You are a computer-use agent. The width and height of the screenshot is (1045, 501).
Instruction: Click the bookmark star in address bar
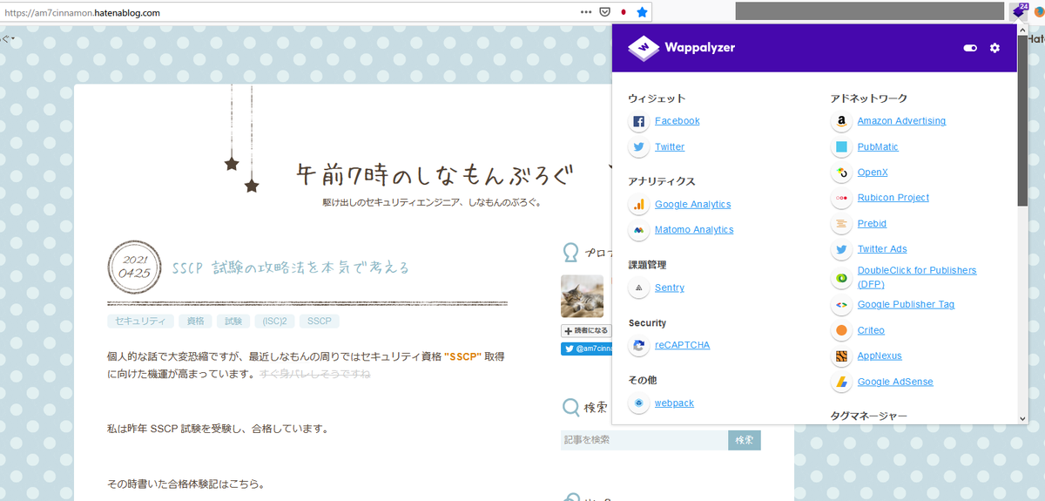(x=642, y=12)
